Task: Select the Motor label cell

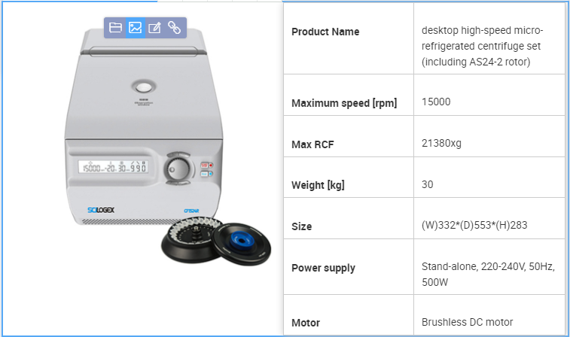Action: (x=349, y=315)
